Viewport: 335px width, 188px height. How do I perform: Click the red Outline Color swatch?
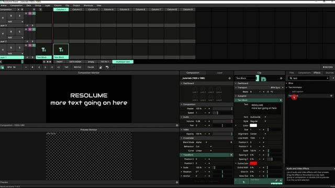tap(253, 163)
